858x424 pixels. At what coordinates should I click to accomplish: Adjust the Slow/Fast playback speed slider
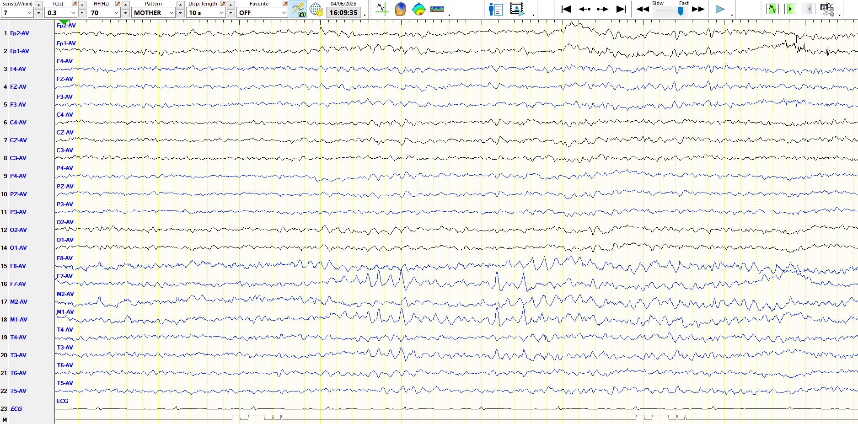[681, 11]
